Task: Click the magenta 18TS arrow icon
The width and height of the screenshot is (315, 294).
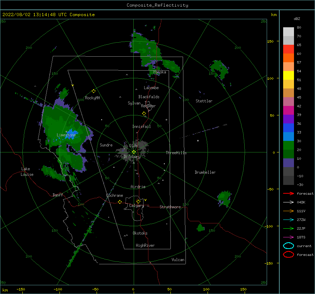Action: click(288, 237)
